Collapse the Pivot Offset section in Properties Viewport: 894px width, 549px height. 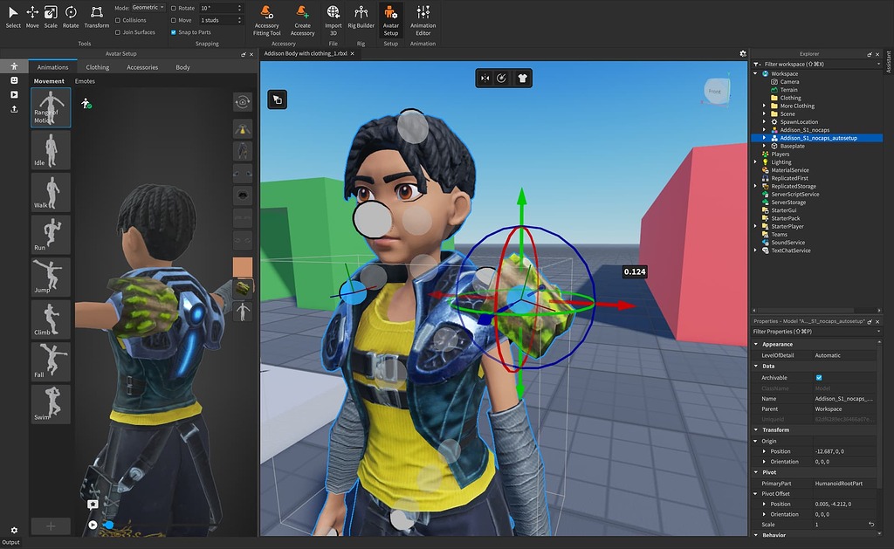tap(756, 493)
